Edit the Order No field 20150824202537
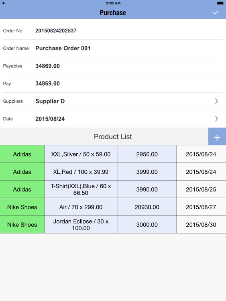This screenshot has width=226, height=301. point(56,31)
